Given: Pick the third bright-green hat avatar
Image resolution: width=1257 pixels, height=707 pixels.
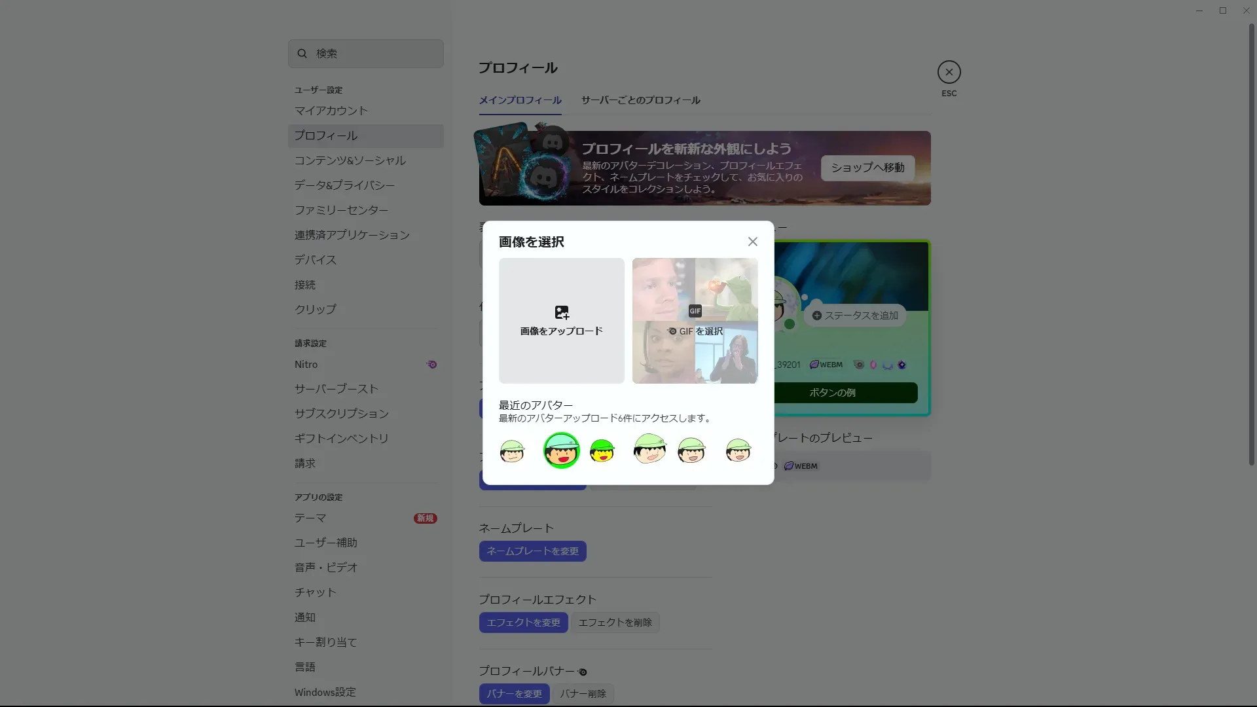Looking at the screenshot, I should pyautogui.click(x=602, y=450).
